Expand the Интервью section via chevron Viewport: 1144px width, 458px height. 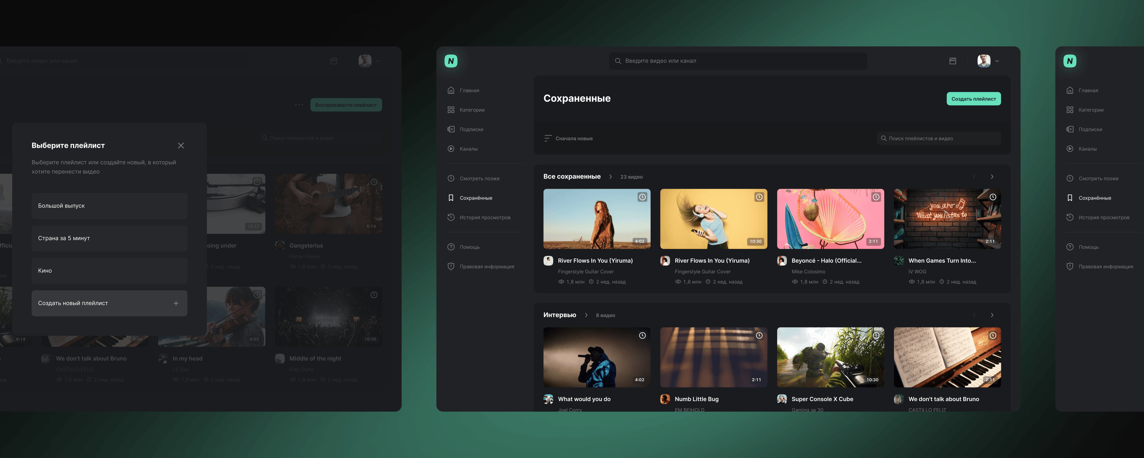(x=586, y=315)
